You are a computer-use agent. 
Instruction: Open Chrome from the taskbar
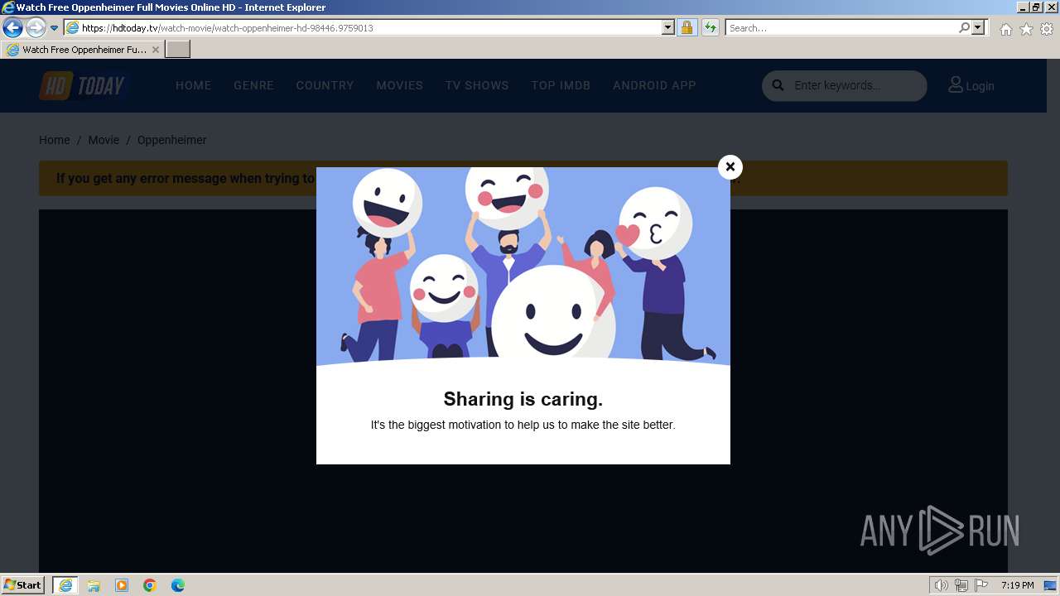150,585
